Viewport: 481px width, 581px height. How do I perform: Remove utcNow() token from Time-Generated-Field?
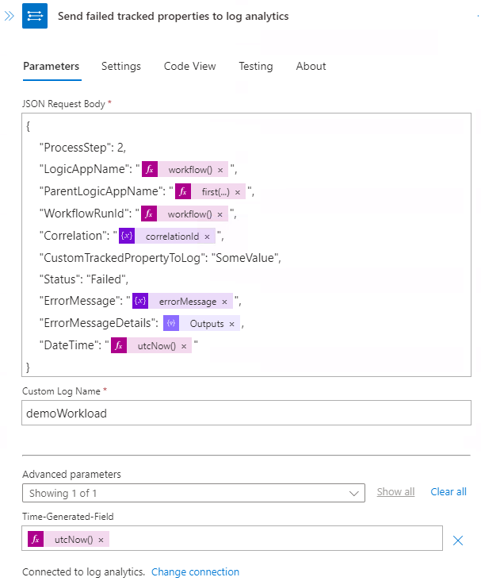coord(101,540)
